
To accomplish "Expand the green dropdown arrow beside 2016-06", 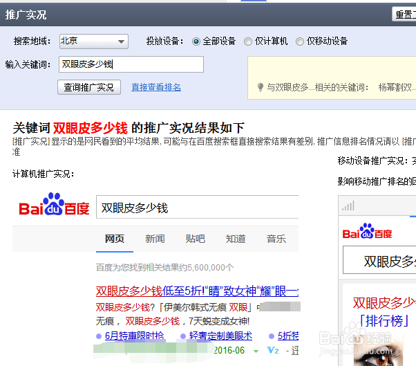I will pyautogui.click(x=256, y=351).
